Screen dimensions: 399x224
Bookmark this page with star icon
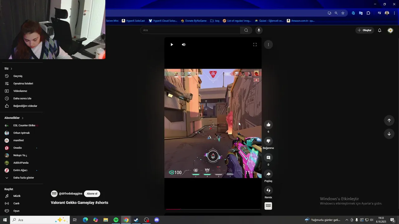coord(343,13)
